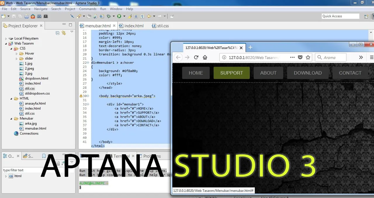Viewport: 374px width, 198px height.
Task: Toggle Block Selection Mode icon
Action: (x=136, y=16)
